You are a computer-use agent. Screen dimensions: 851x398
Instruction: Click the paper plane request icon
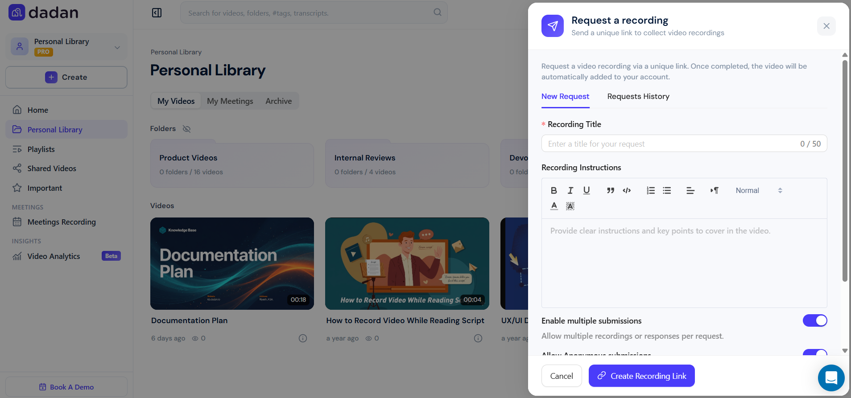(553, 26)
